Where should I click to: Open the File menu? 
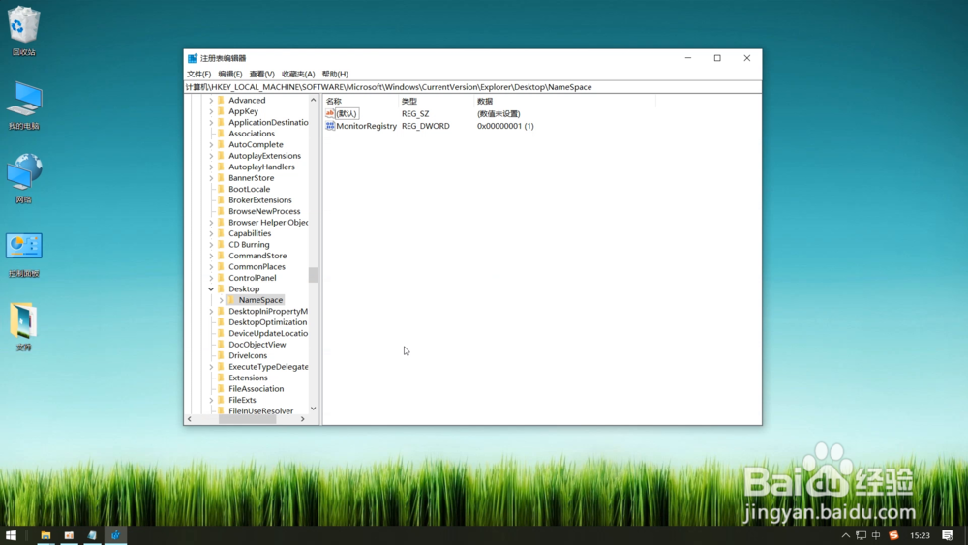pyautogui.click(x=198, y=75)
